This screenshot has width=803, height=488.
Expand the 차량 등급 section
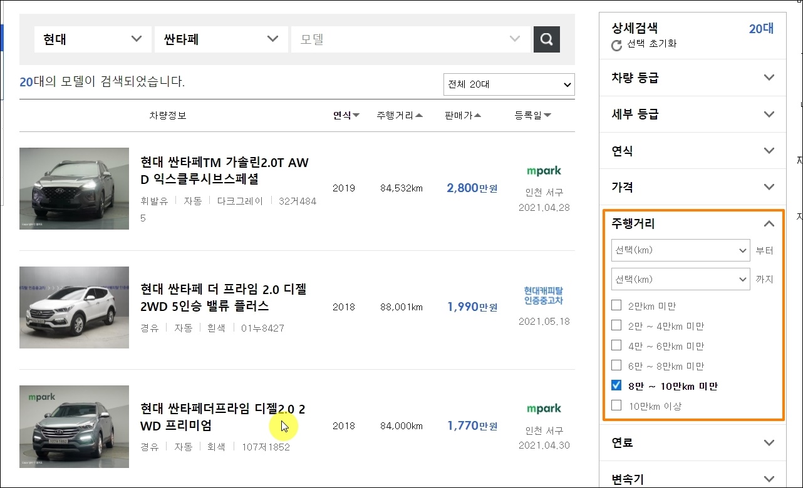tap(693, 78)
